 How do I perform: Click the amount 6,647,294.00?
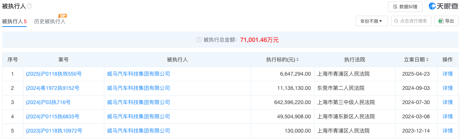(295, 74)
